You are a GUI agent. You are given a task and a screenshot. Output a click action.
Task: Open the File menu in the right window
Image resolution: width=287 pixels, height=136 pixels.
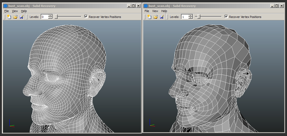[x=147, y=11]
